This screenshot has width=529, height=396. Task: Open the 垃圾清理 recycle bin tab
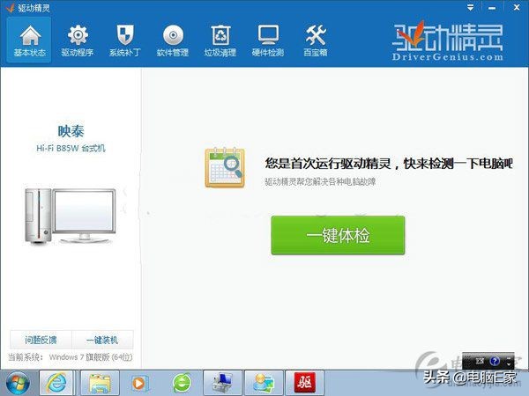[220, 40]
